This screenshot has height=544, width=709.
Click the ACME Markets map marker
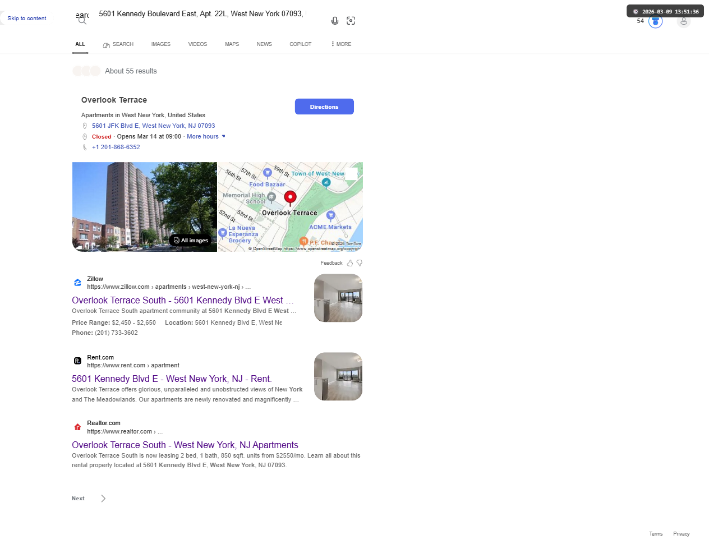pos(330,215)
